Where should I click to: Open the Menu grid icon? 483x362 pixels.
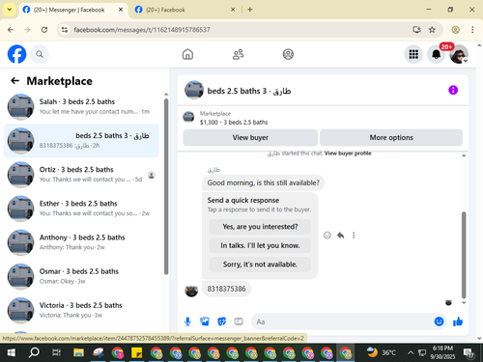(x=413, y=54)
